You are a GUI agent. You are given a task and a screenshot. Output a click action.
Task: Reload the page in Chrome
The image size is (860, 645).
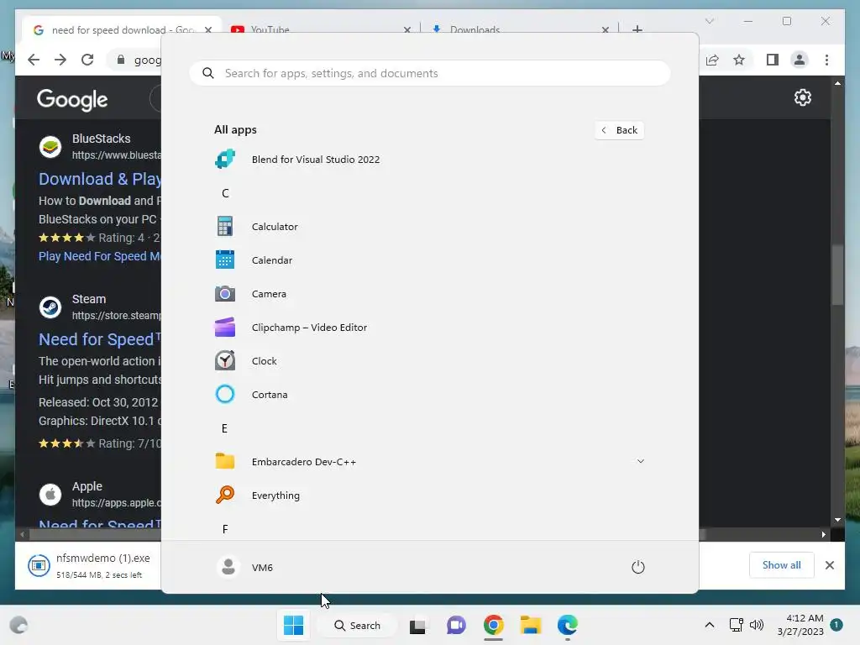tap(87, 60)
